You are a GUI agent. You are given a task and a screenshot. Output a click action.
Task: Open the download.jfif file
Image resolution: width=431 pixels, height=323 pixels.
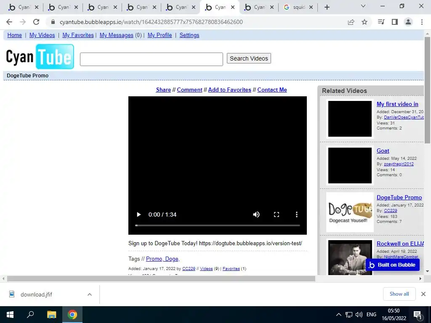coord(36,294)
